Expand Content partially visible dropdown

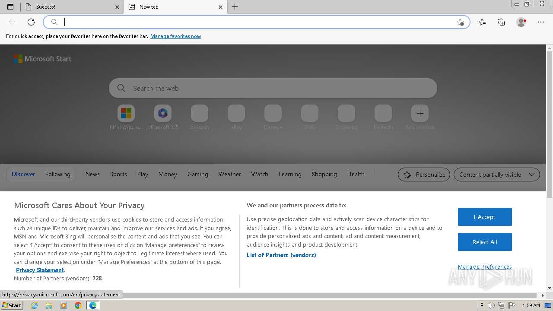[x=497, y=175]
